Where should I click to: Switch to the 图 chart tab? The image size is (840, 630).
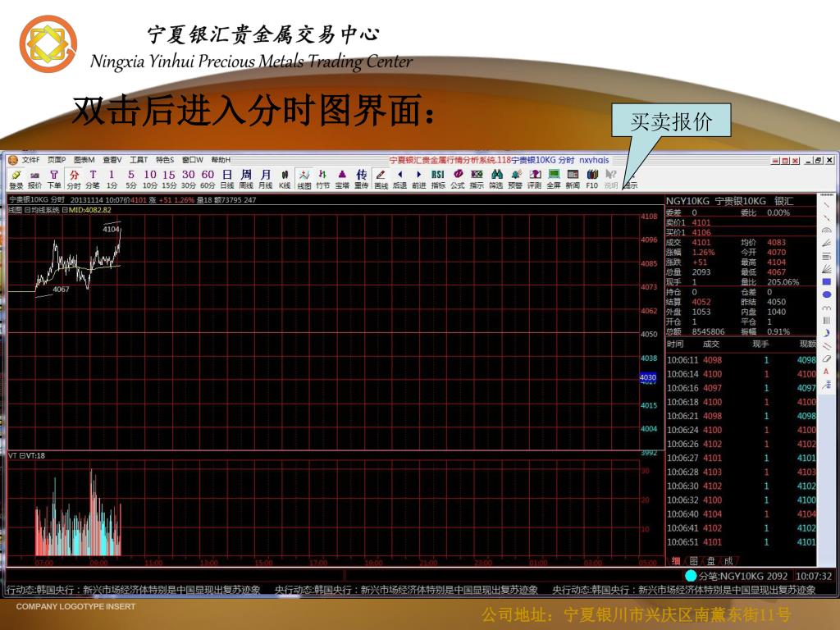[x=693, y=561]
